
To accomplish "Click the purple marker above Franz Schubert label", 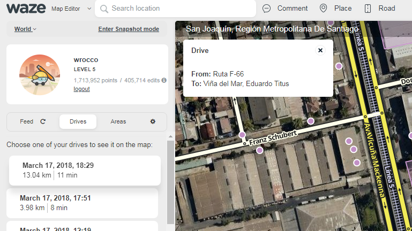I will pyautogui.click(x=311, y=121).
